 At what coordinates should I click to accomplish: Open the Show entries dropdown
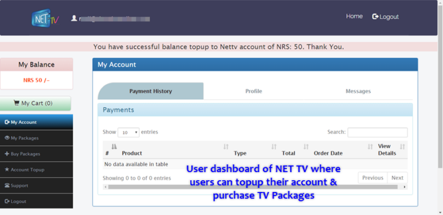tap(129, 133)
